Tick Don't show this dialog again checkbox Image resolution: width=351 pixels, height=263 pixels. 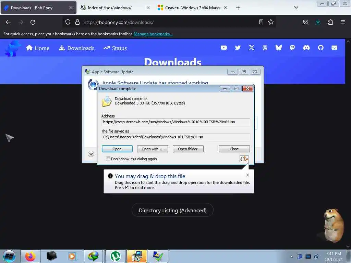108,159
